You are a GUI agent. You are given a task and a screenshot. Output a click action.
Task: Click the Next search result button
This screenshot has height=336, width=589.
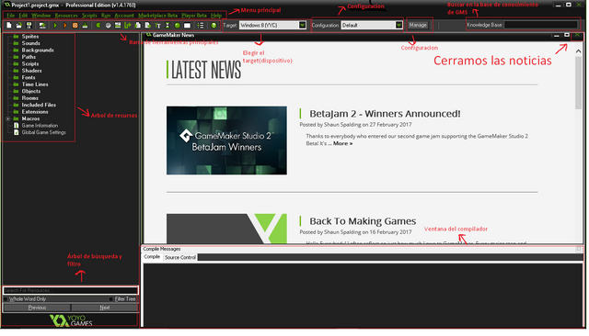coord(104,308)
